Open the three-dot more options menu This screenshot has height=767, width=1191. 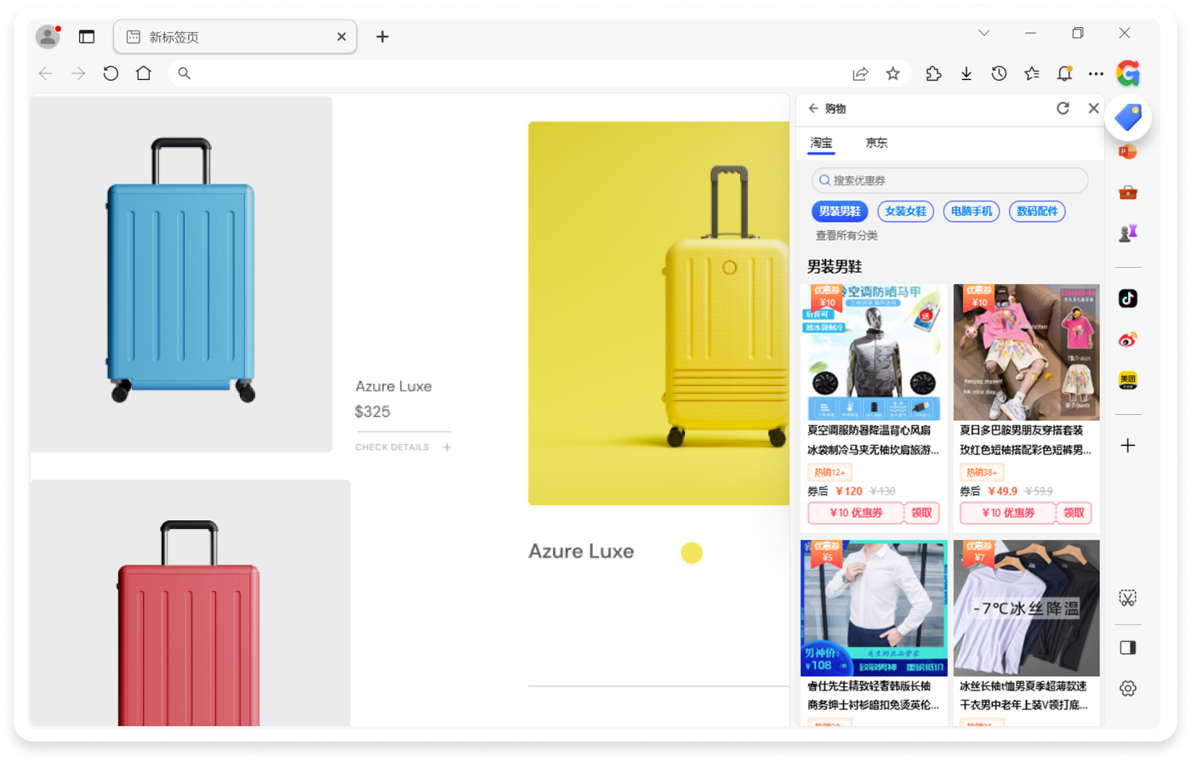coord(1096,74)
